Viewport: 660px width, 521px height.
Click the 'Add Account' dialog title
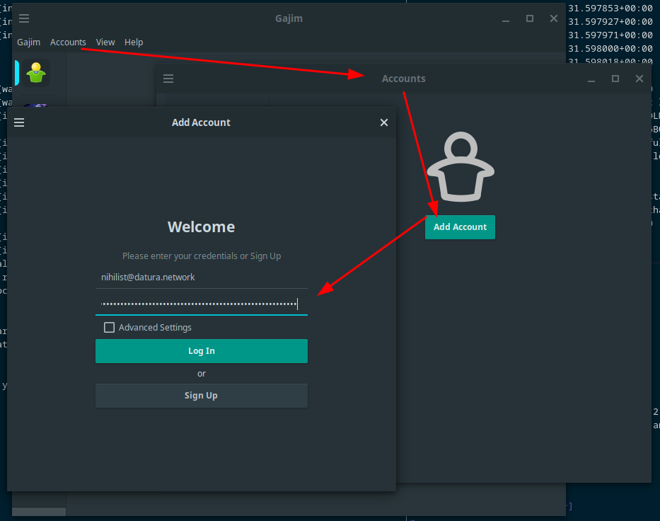[x=201, y=122]
